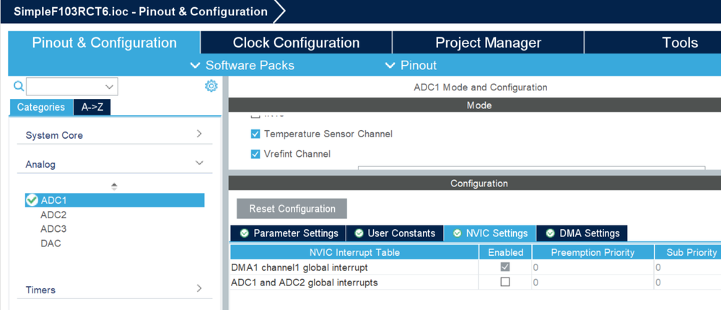
Task: Switch to the Clock Configuration tab
Action: click(296, 43)
